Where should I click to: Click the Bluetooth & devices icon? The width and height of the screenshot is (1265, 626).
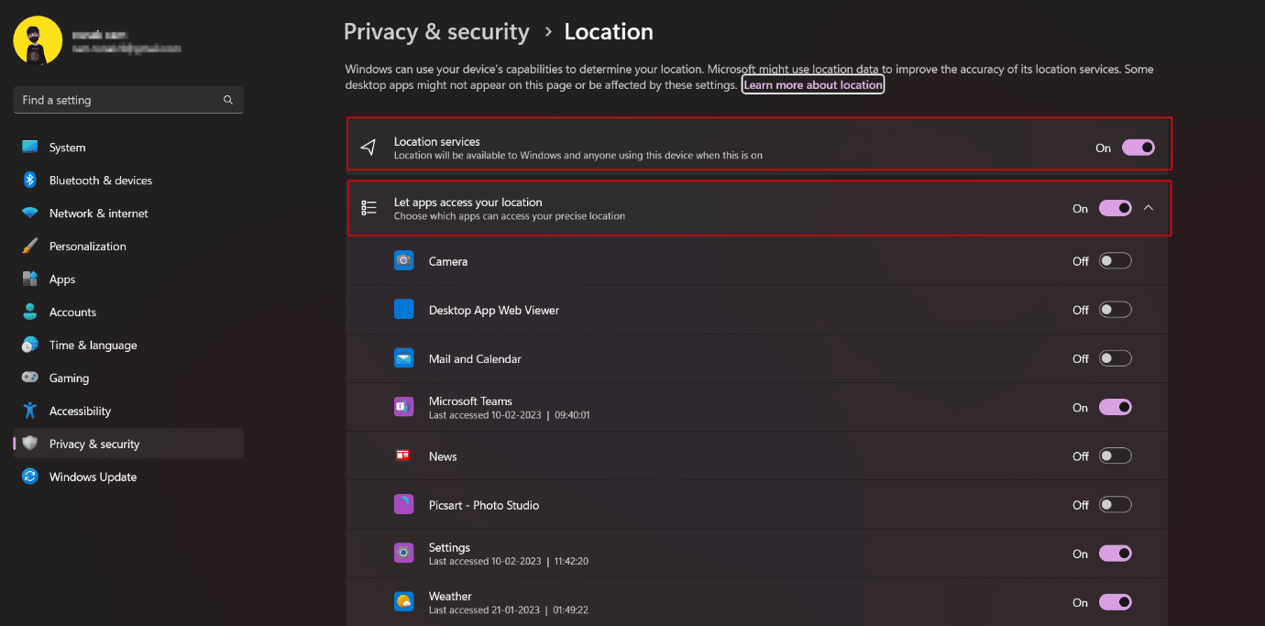click(30, 180)
